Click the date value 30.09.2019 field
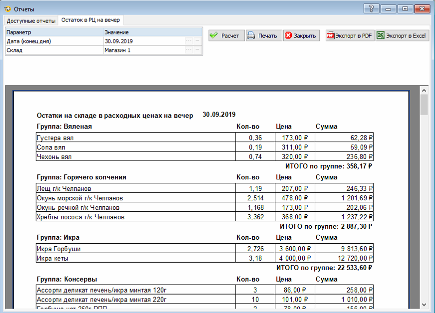435x313 pixels. pyautogui.click(x=143, y=41)
